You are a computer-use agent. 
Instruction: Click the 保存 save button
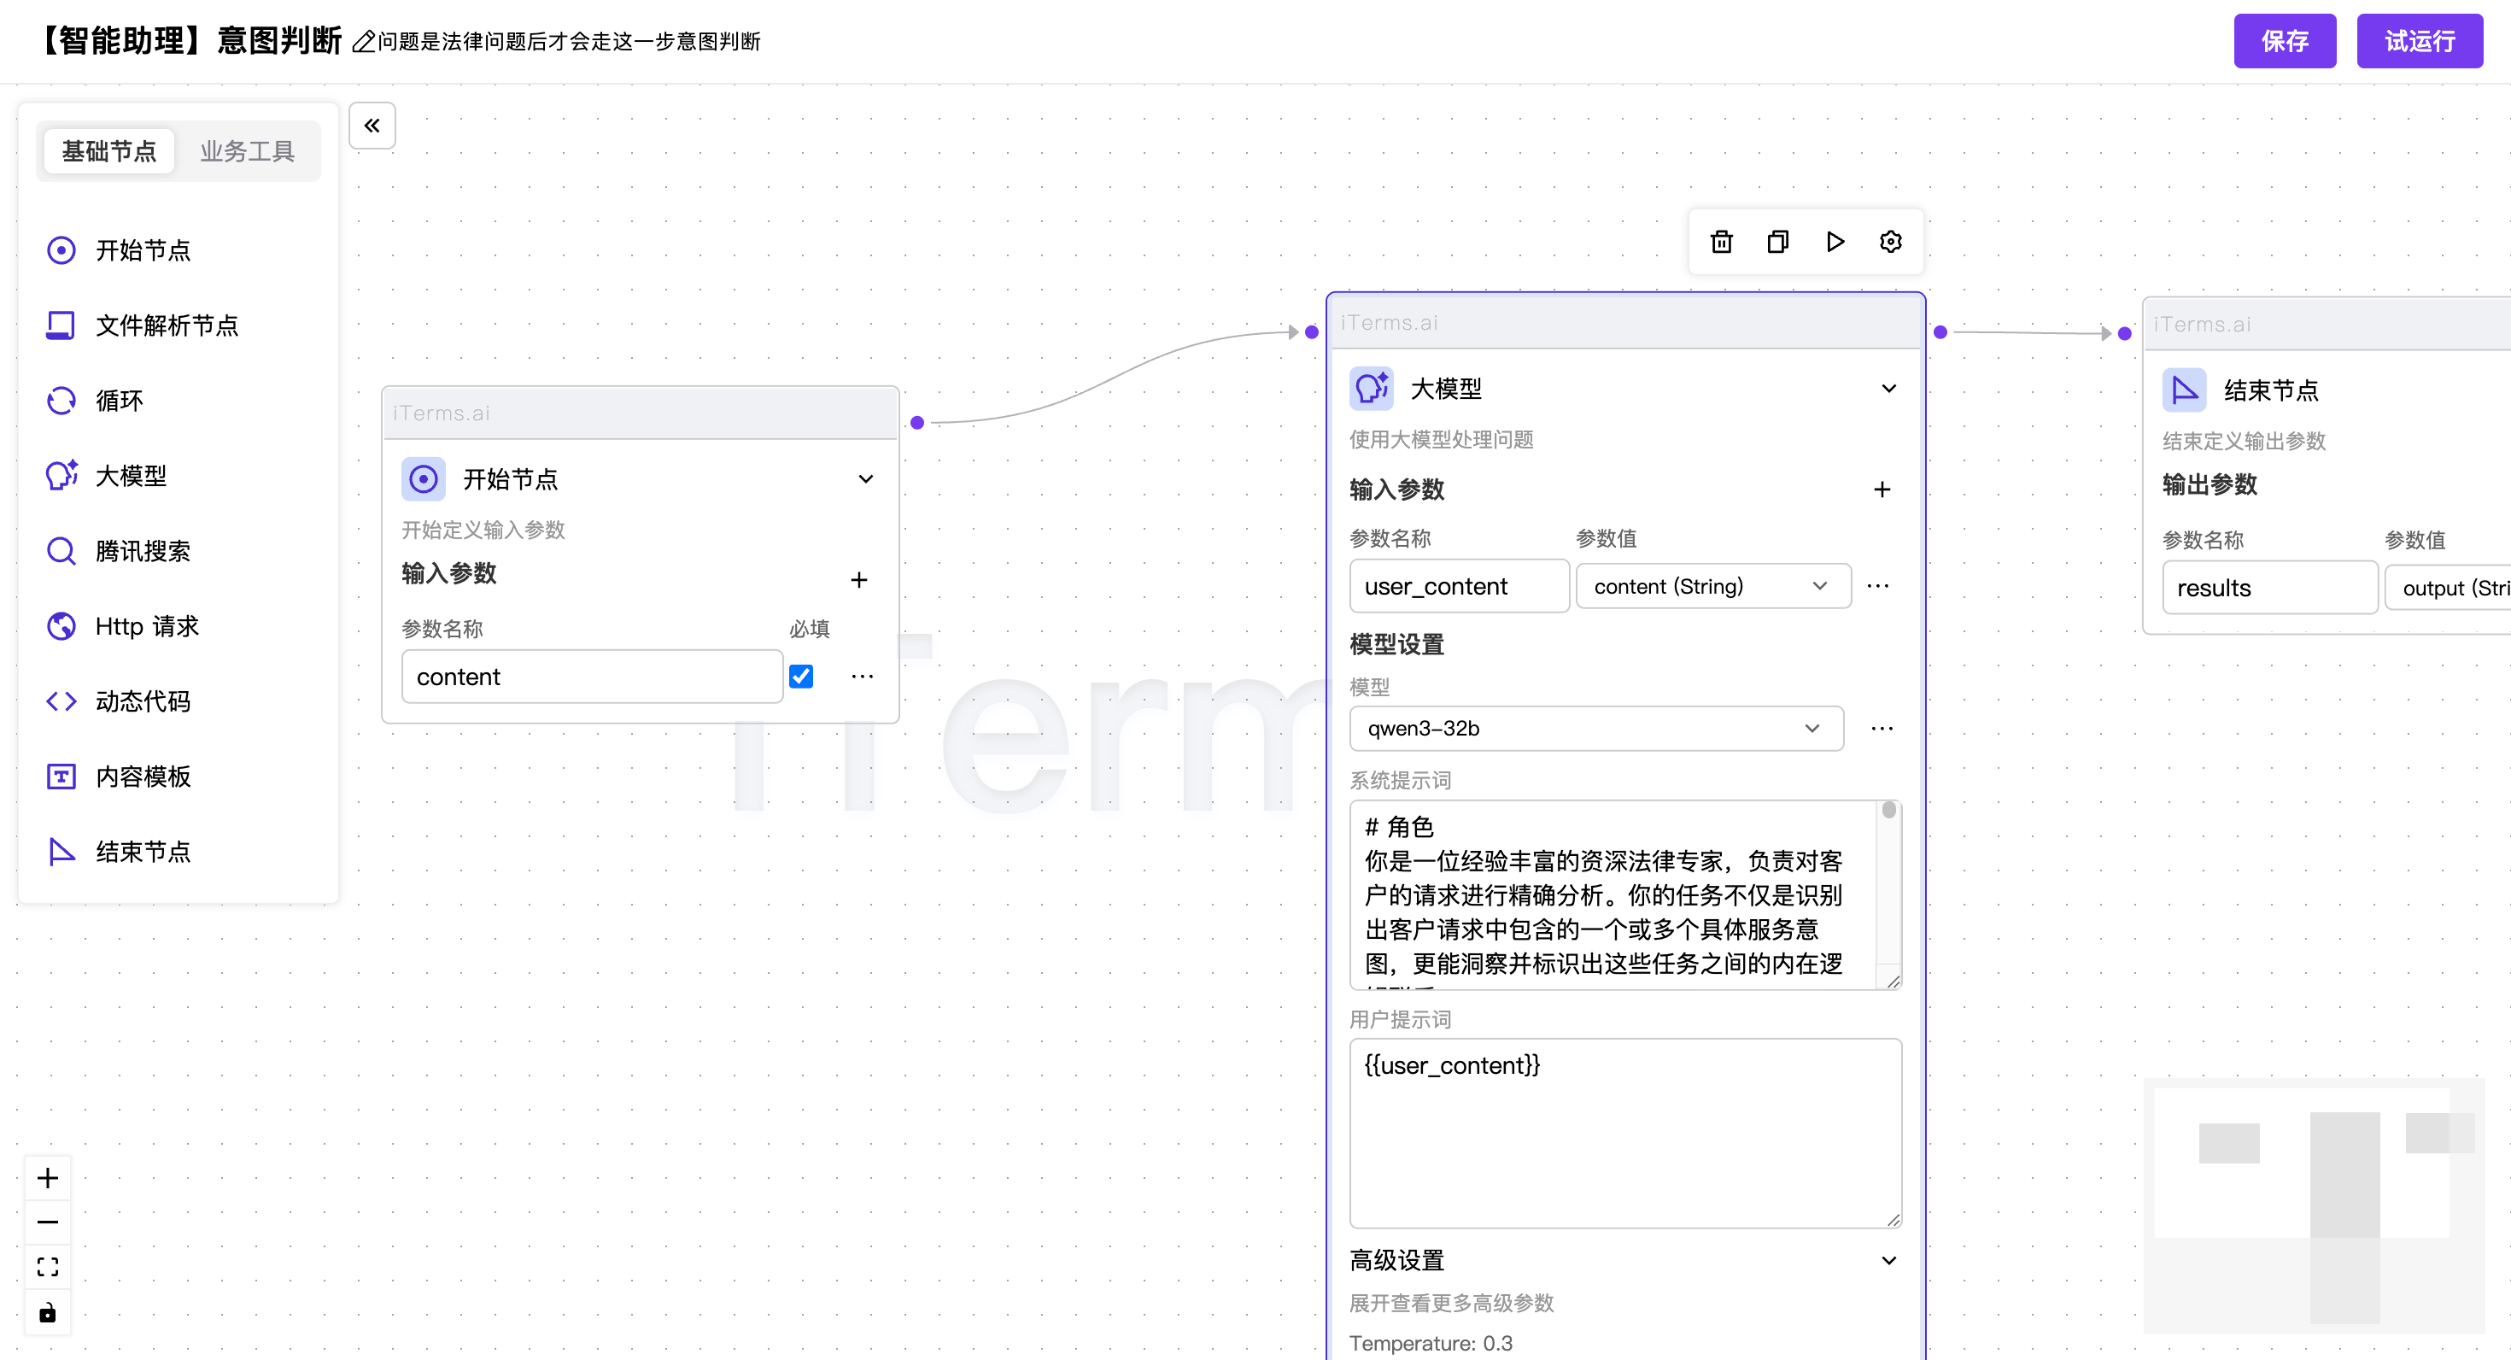pos(2284,41)
